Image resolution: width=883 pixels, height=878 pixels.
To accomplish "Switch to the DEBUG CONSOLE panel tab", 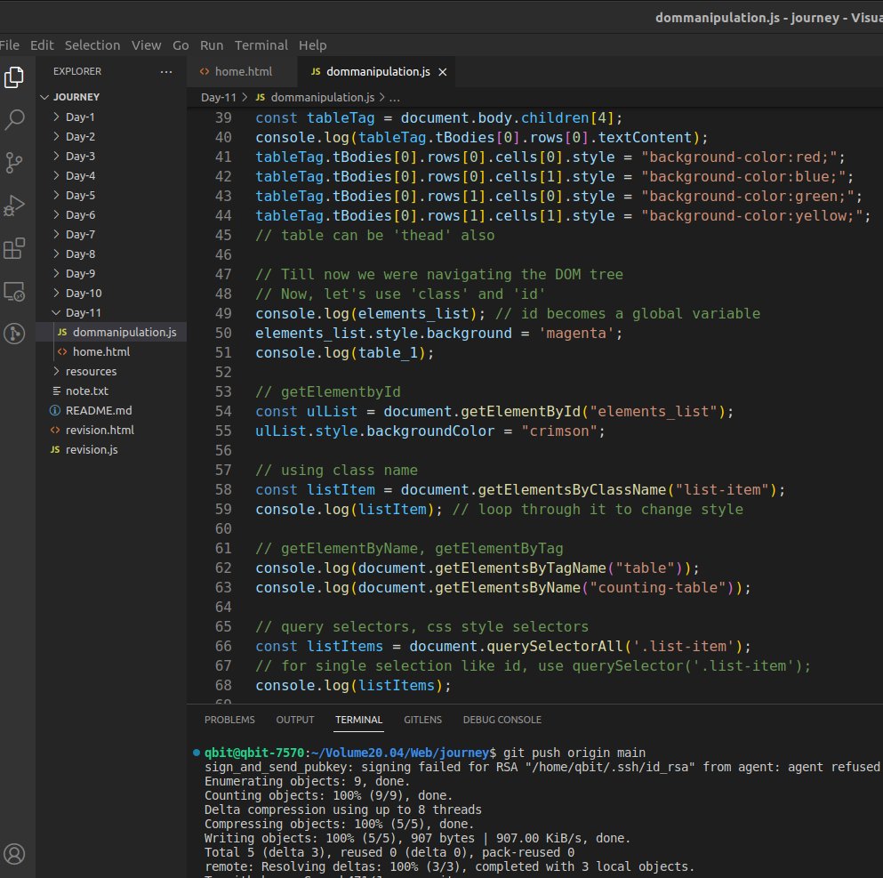I will [502, 720].
